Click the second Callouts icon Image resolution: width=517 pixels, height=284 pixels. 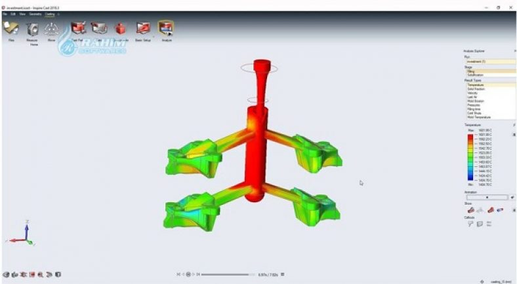[480, 224]
